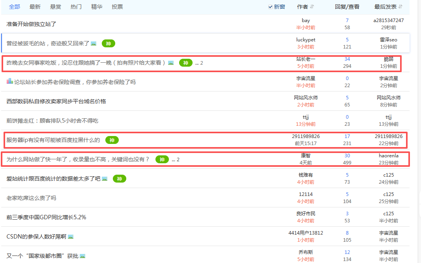Click 神 badge on 为什么网站做了快一年了 thread
The height and width of the screenshot is (263, 421).
[x=162, y=159]
